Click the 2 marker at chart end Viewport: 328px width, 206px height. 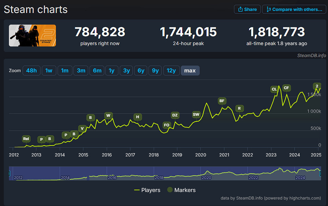317,86
